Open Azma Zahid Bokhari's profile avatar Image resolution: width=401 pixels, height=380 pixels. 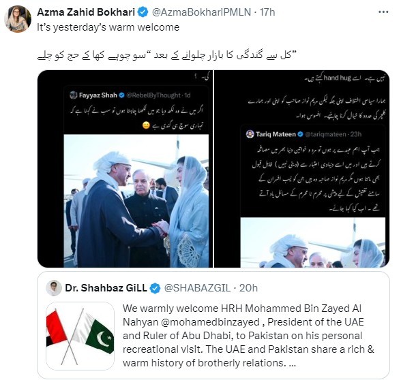point(18,19)
